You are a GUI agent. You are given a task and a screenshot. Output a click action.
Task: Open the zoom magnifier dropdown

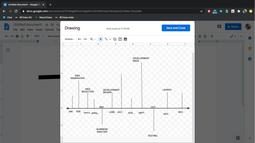(92, 39)
